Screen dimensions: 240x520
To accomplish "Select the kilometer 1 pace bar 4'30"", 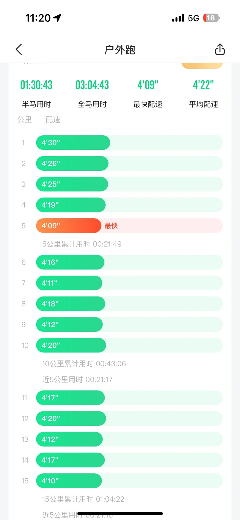I will point(73,143).
